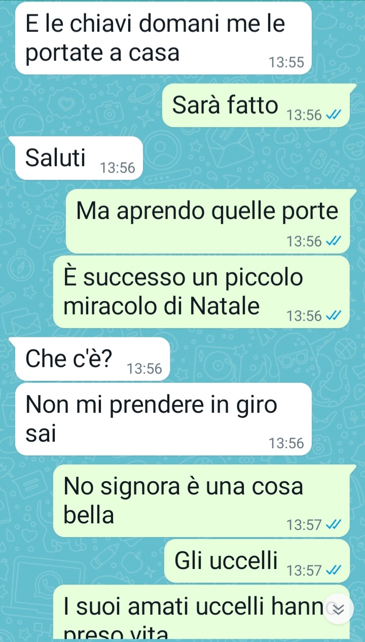This screenshot has height=642, width=365.
Task: Tap read receipt ticks on "Ma aprendo quelle porte"
Action: click(x=331, y=241)
